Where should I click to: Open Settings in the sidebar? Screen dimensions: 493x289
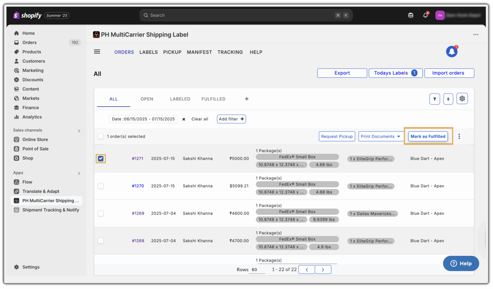[31, 267]
